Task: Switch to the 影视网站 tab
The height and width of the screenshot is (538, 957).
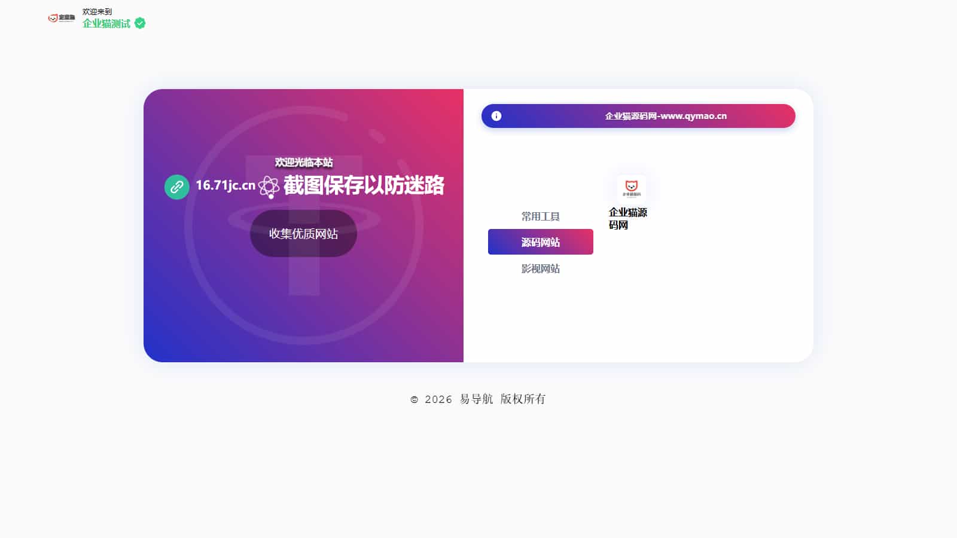Action: pyautogui.click(x=541, y=268)
